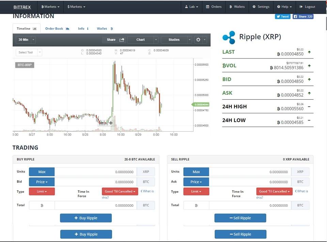The height and width of the screenshot is (242, 327).
Task: Open Good 'Til Cancelled dropdown in Sell Ripple
Action: [274, 191]
